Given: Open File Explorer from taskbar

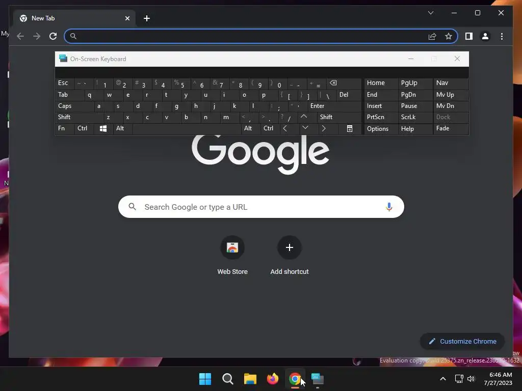Looking at the screenshot, I should click(250, 379).
